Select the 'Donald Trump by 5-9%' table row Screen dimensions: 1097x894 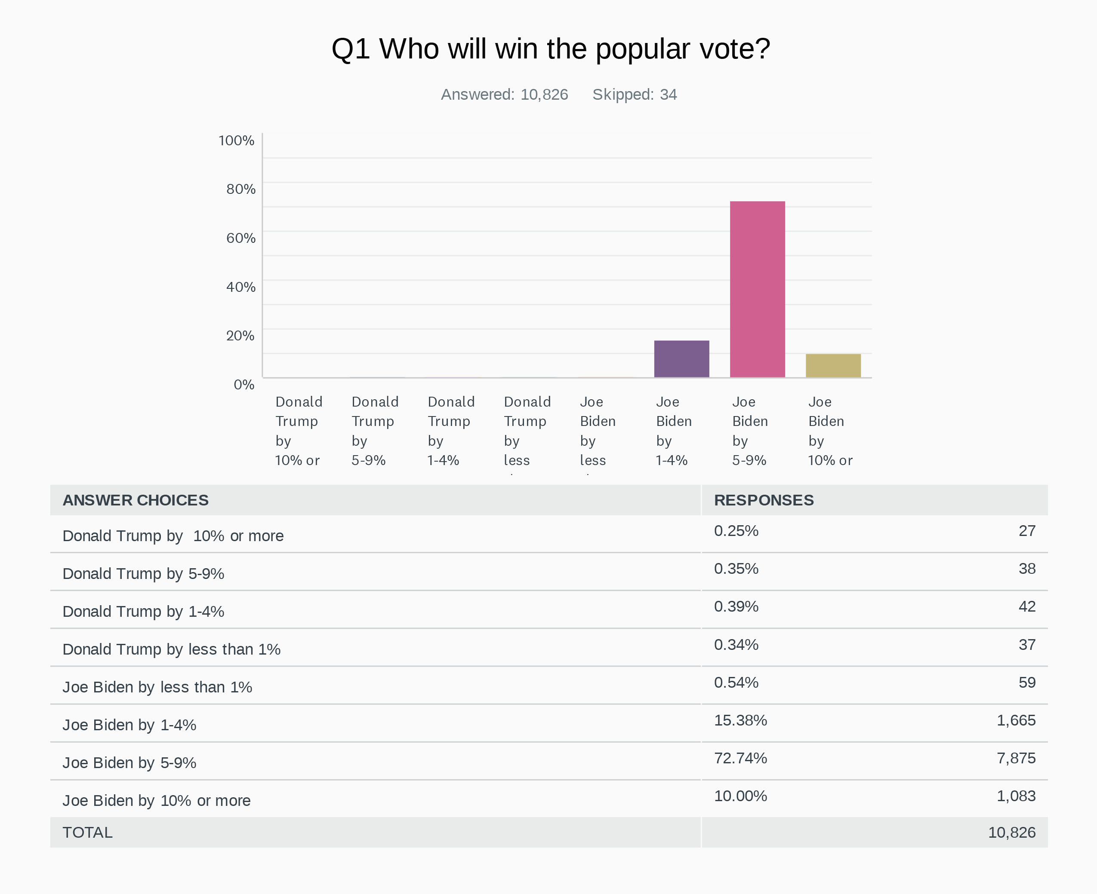tap(143, 574)
